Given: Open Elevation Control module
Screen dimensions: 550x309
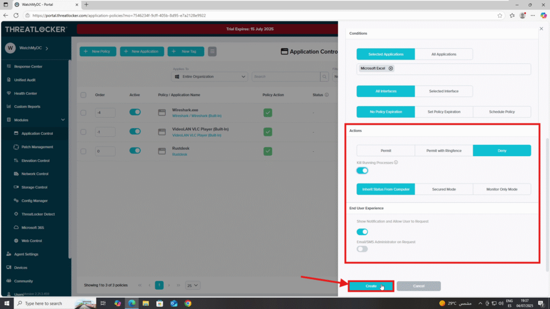Looking at the screenshot, I should pos(35,160).
